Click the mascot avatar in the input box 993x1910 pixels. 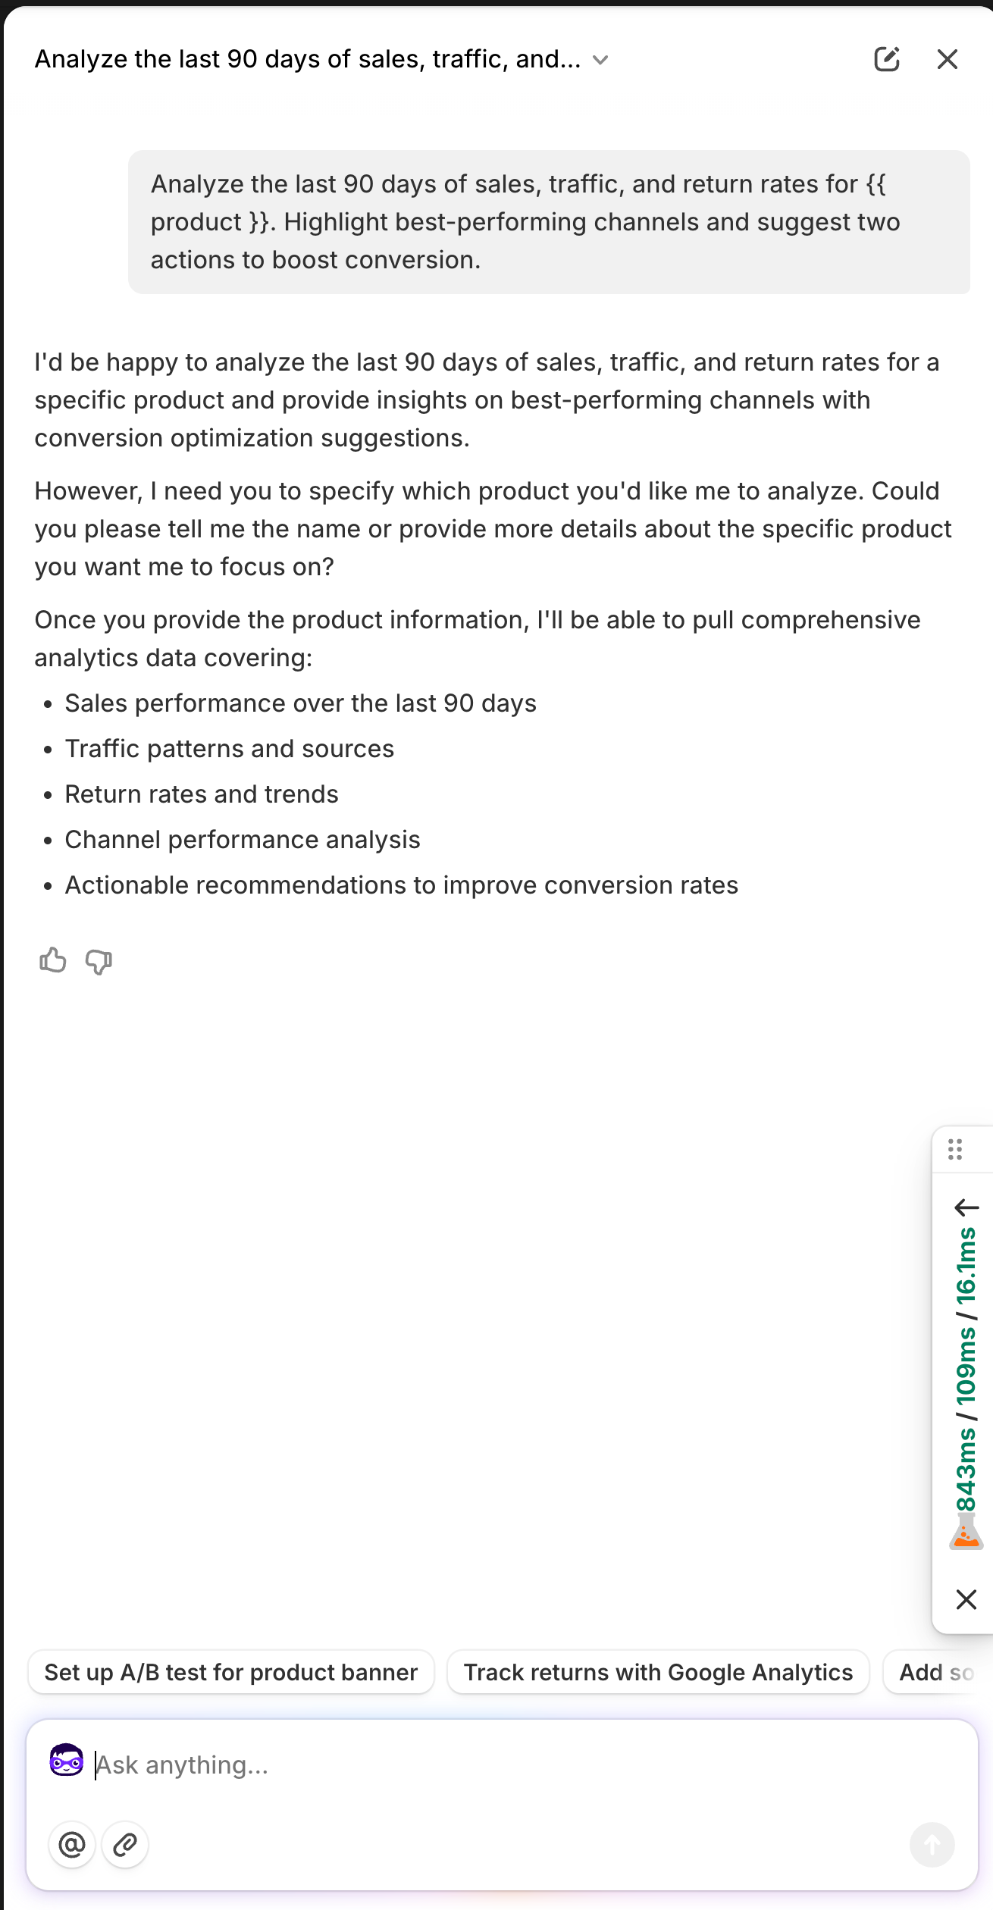67,1760
